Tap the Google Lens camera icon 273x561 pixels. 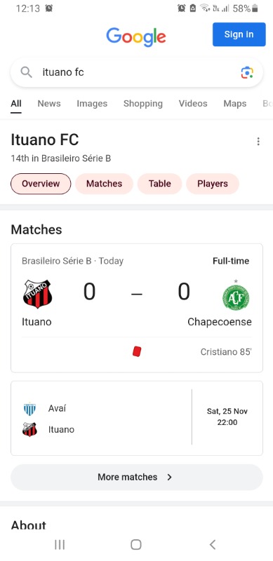point(247,72)
